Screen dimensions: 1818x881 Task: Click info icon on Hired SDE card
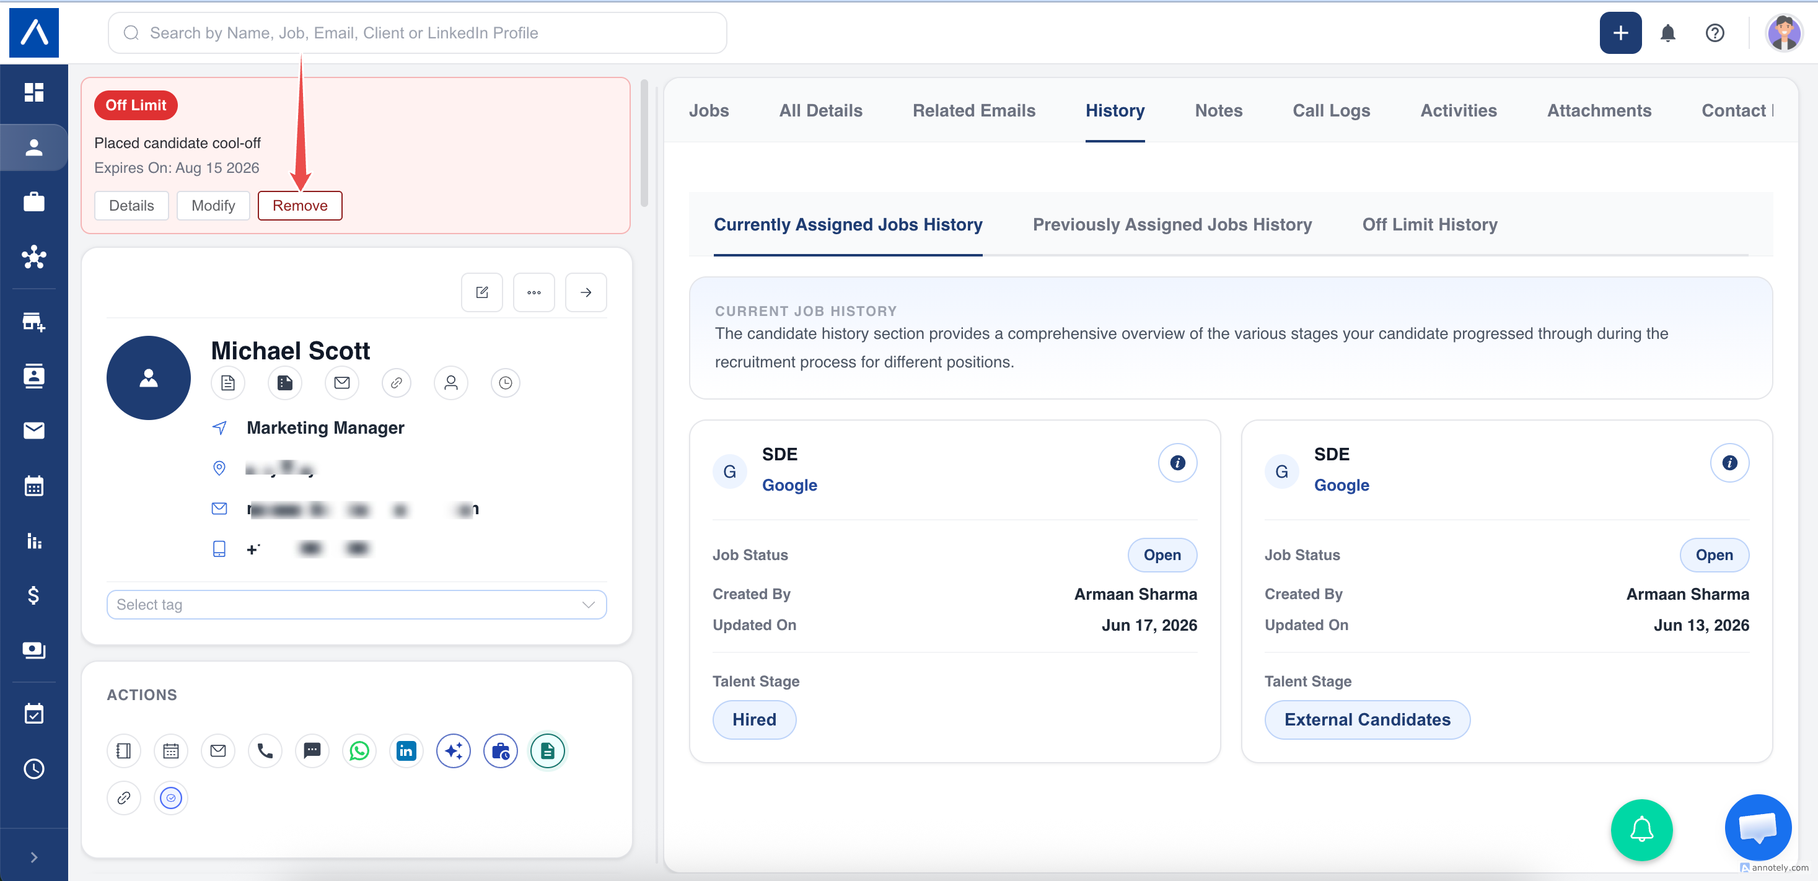point(1177,463)
